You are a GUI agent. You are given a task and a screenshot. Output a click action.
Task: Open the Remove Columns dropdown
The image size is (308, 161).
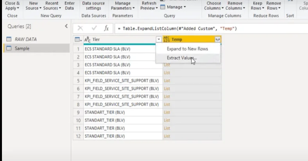click(235, 6)
